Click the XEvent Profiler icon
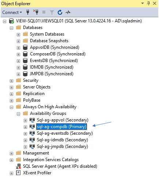159x178 pixels. tap(18, 173)
